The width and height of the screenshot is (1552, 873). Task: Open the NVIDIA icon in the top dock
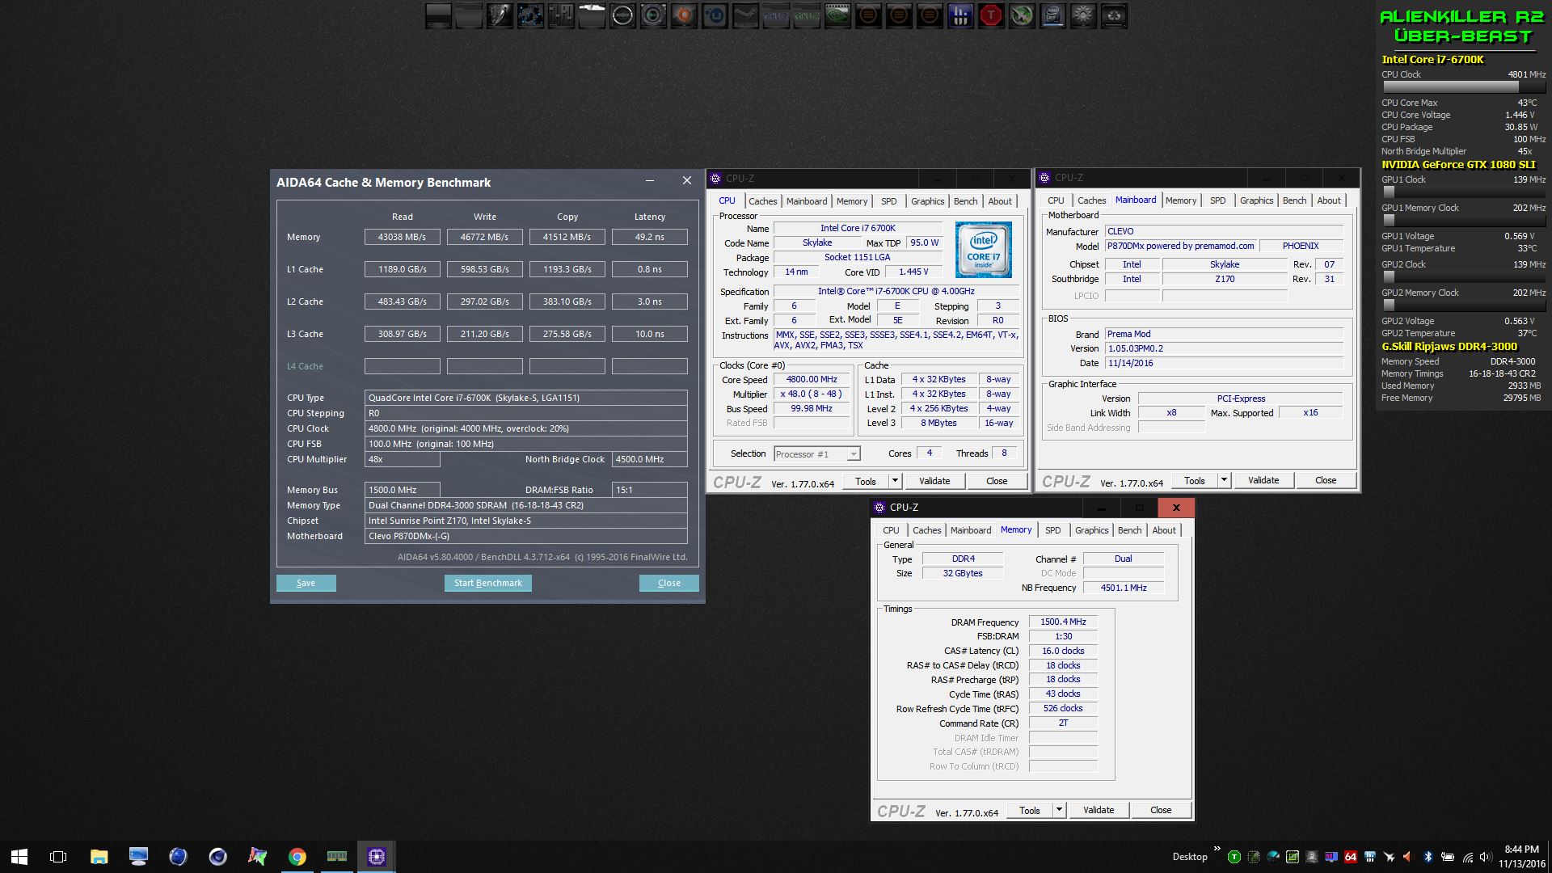pyautogui.click(x=837, y=15)
